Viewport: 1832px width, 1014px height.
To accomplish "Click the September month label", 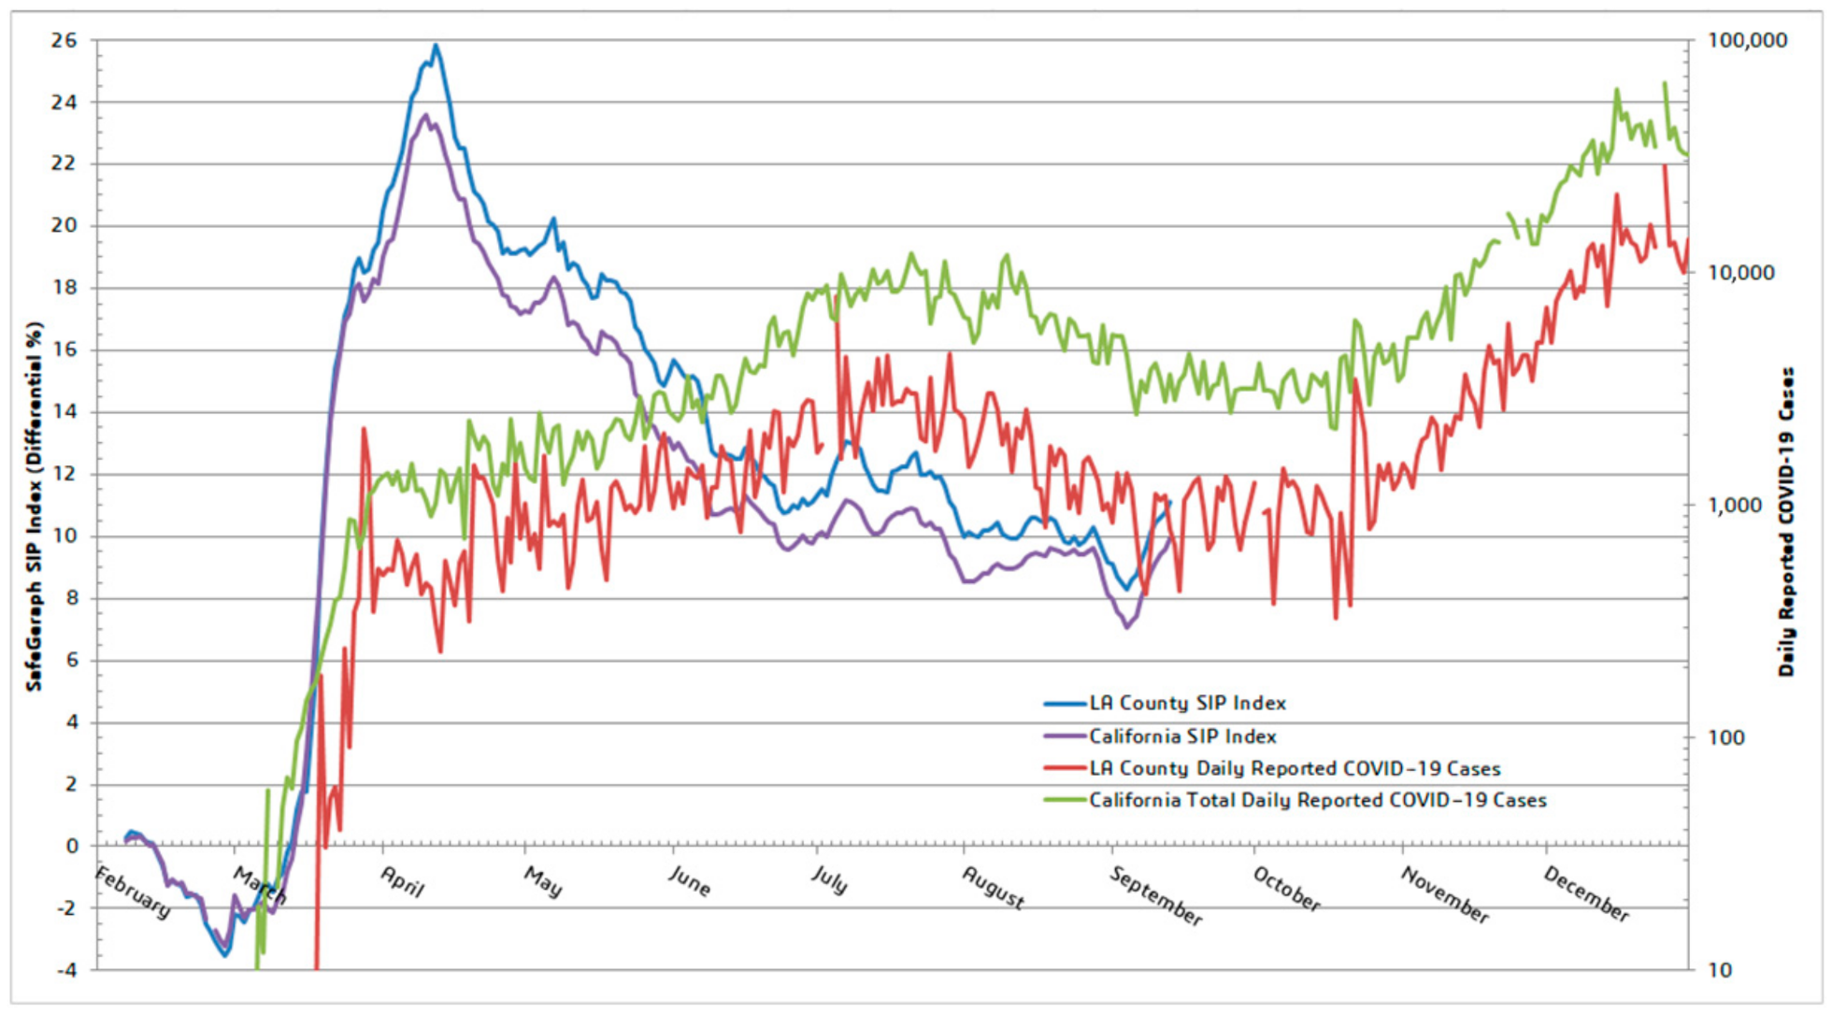I will (1156, 895).
